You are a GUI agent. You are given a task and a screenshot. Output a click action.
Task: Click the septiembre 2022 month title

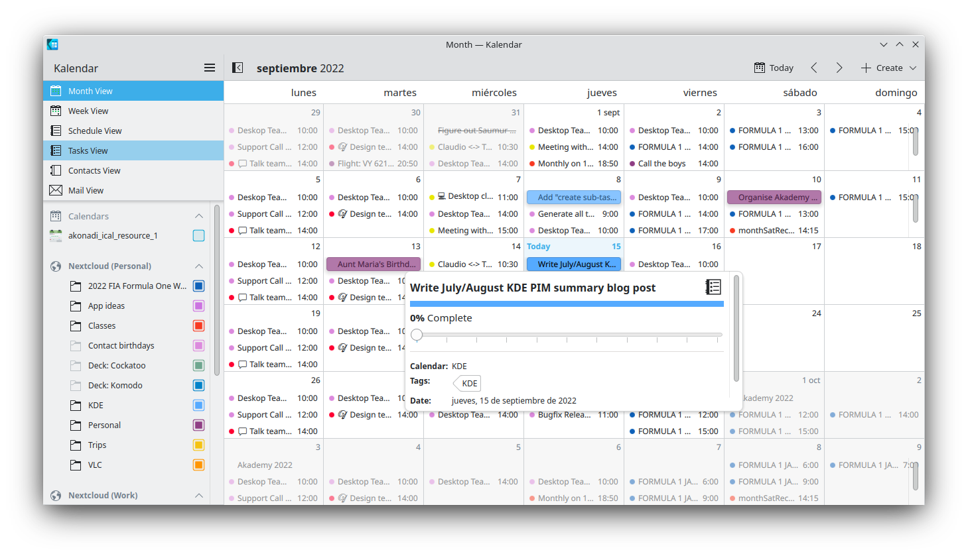300,68
